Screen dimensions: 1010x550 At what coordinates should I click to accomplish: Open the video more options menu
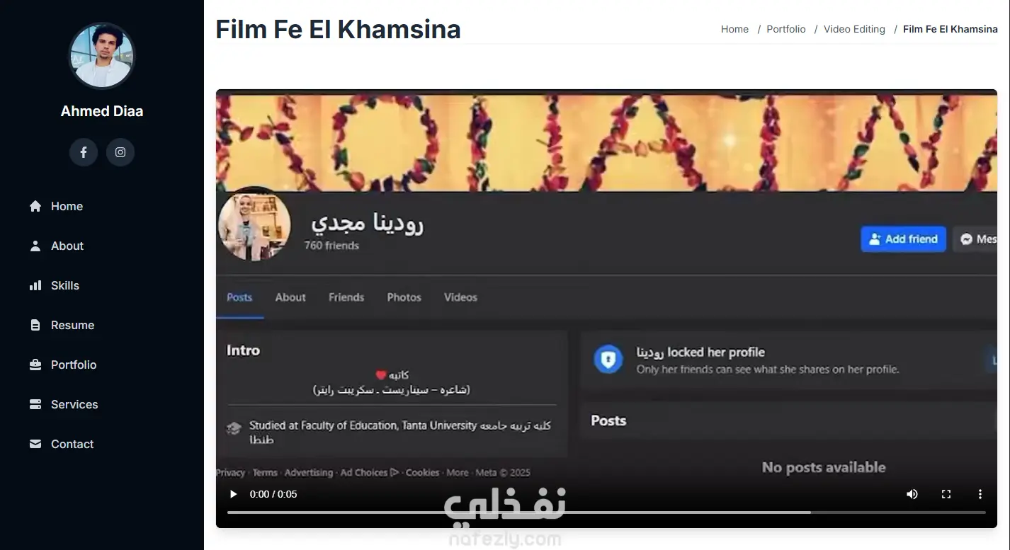coord(980,494)
